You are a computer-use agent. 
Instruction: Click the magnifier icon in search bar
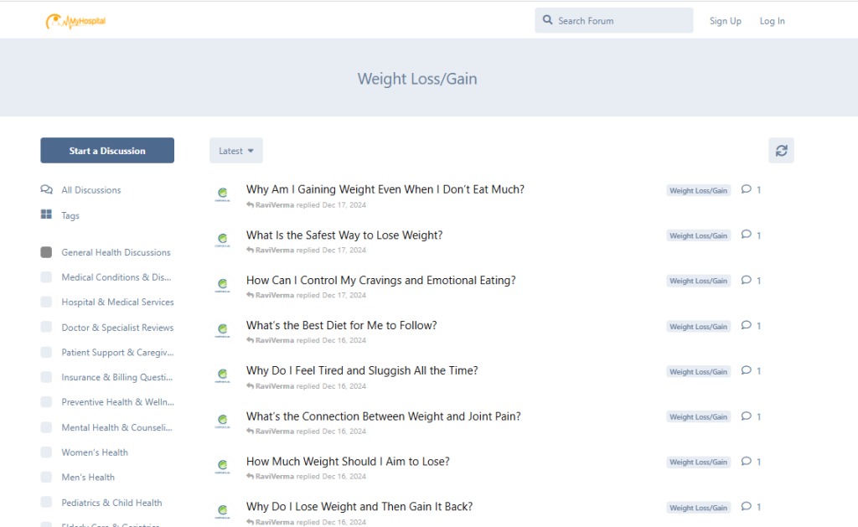[x=548, y=21]
